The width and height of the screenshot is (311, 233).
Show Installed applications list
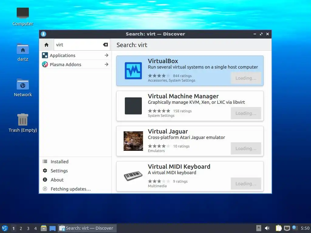[x=75, y=162]
